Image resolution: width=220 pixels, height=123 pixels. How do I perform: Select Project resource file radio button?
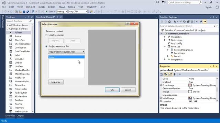coord(46,46)
